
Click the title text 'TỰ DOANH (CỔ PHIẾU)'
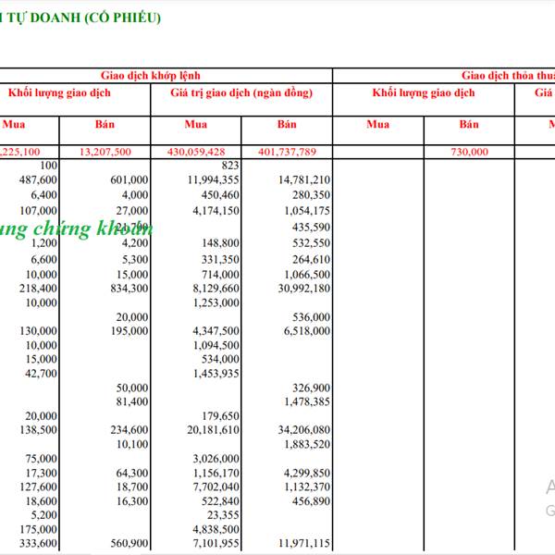pyautogui.click(x=84, y=18)
